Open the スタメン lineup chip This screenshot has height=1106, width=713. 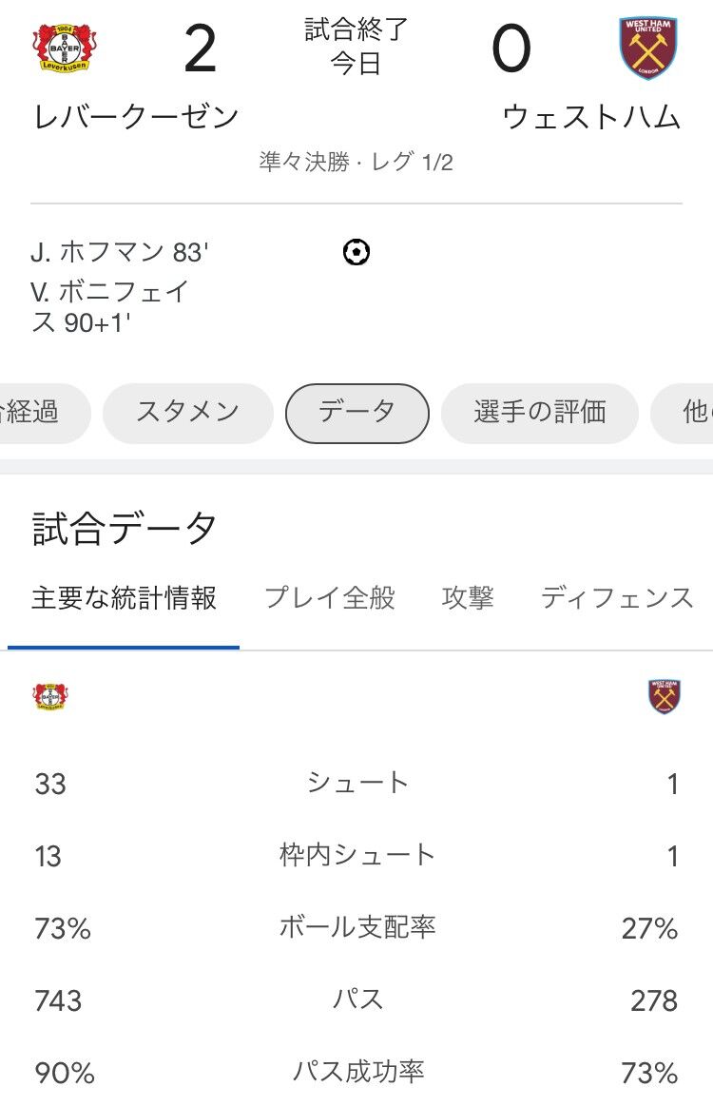coord(187,413)
